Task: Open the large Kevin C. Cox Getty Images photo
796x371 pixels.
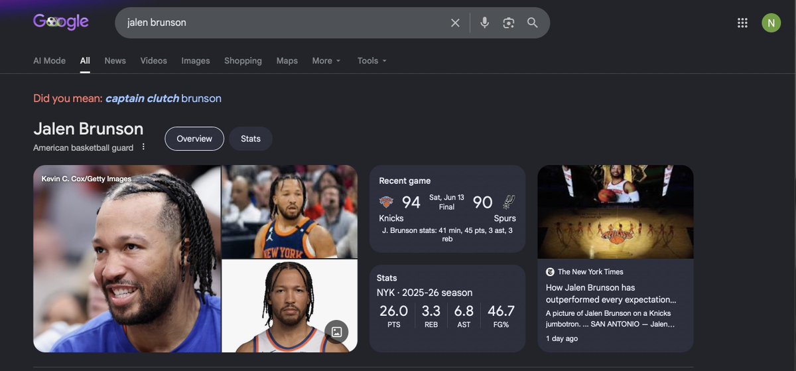Action: click(x=127, y=259)
